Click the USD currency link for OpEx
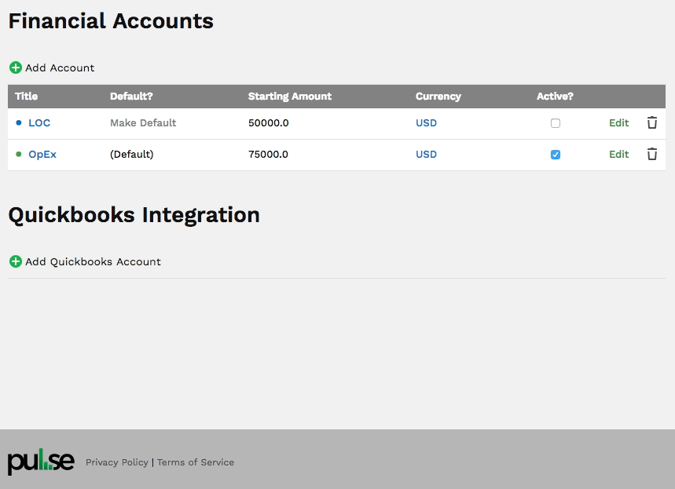 [x=426, y=155]
